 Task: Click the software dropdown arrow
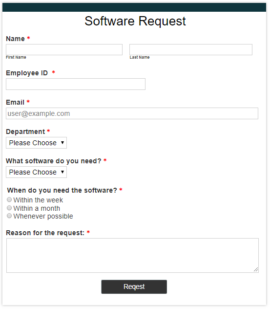pos(62,172)
